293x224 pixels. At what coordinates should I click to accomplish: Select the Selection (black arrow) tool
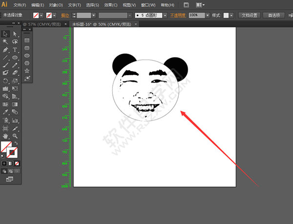(5, 34)
